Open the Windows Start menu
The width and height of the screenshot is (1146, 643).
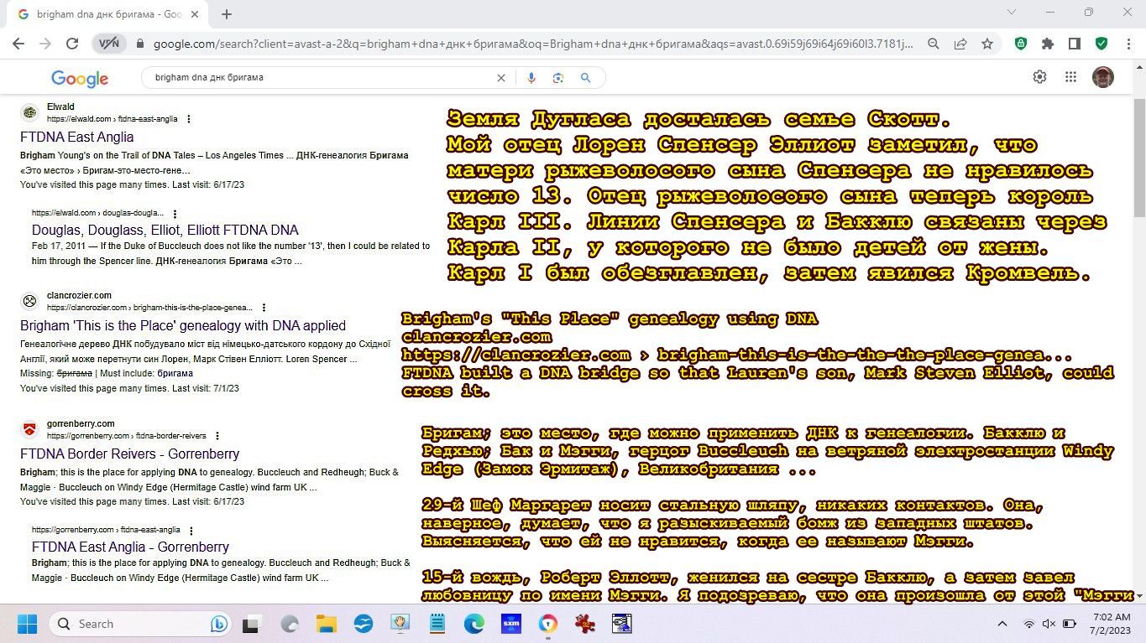27,624
